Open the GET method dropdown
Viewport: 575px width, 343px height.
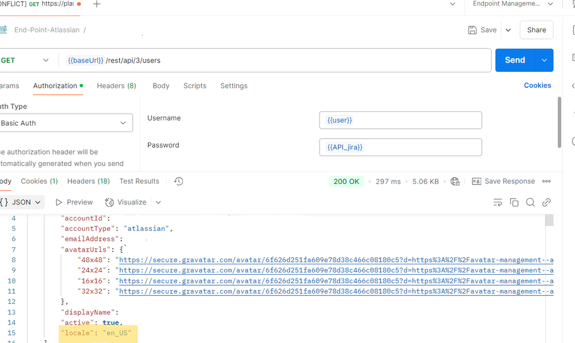25,60
